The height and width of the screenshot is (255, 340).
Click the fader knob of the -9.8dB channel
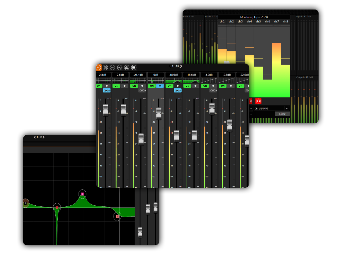tap(230, 125)
